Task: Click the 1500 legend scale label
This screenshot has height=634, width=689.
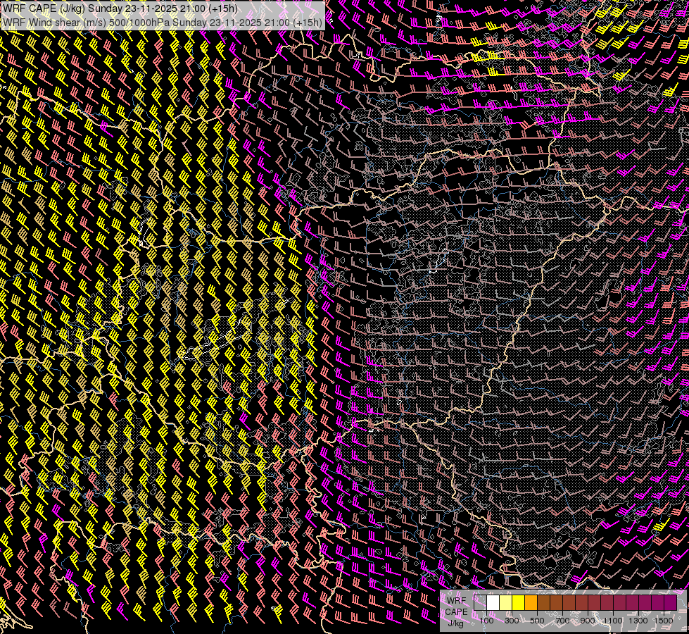Action: pyautogui.click(x=664, y=620)
